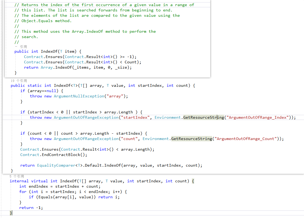304x218 pixels.
Task: Click Equals in "if (Equals(array[i], value))"
Action: [46, 197]
